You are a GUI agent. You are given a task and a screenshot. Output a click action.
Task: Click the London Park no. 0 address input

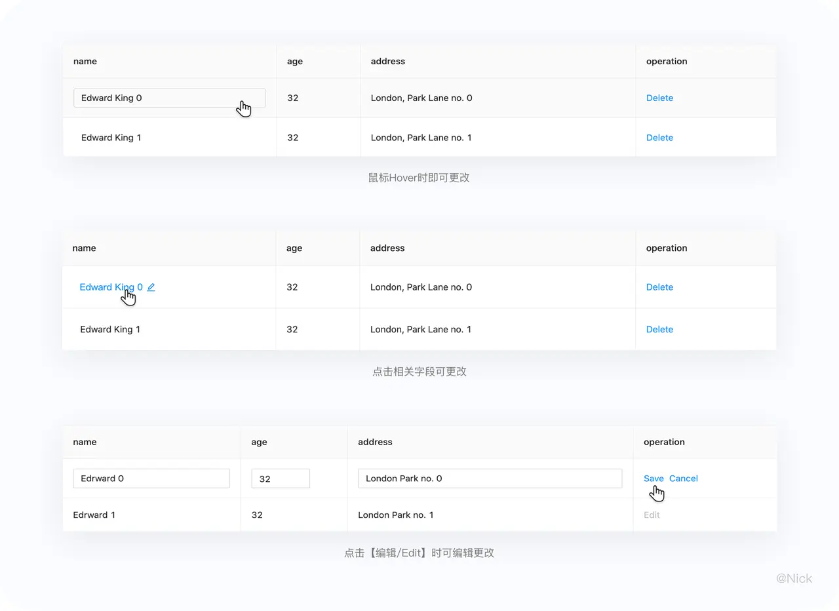coord(490,479)
